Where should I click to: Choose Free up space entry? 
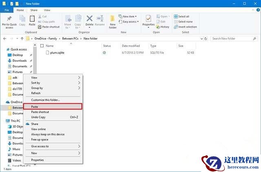(x=53, y=139)
